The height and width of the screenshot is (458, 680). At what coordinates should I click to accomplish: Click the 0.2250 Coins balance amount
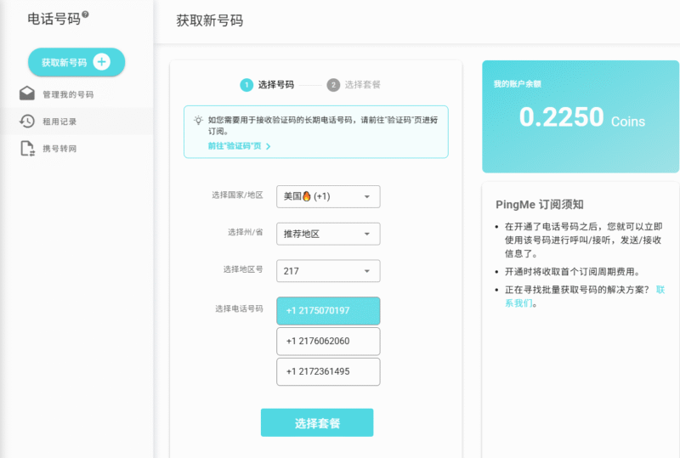click(x=581, y=117)
